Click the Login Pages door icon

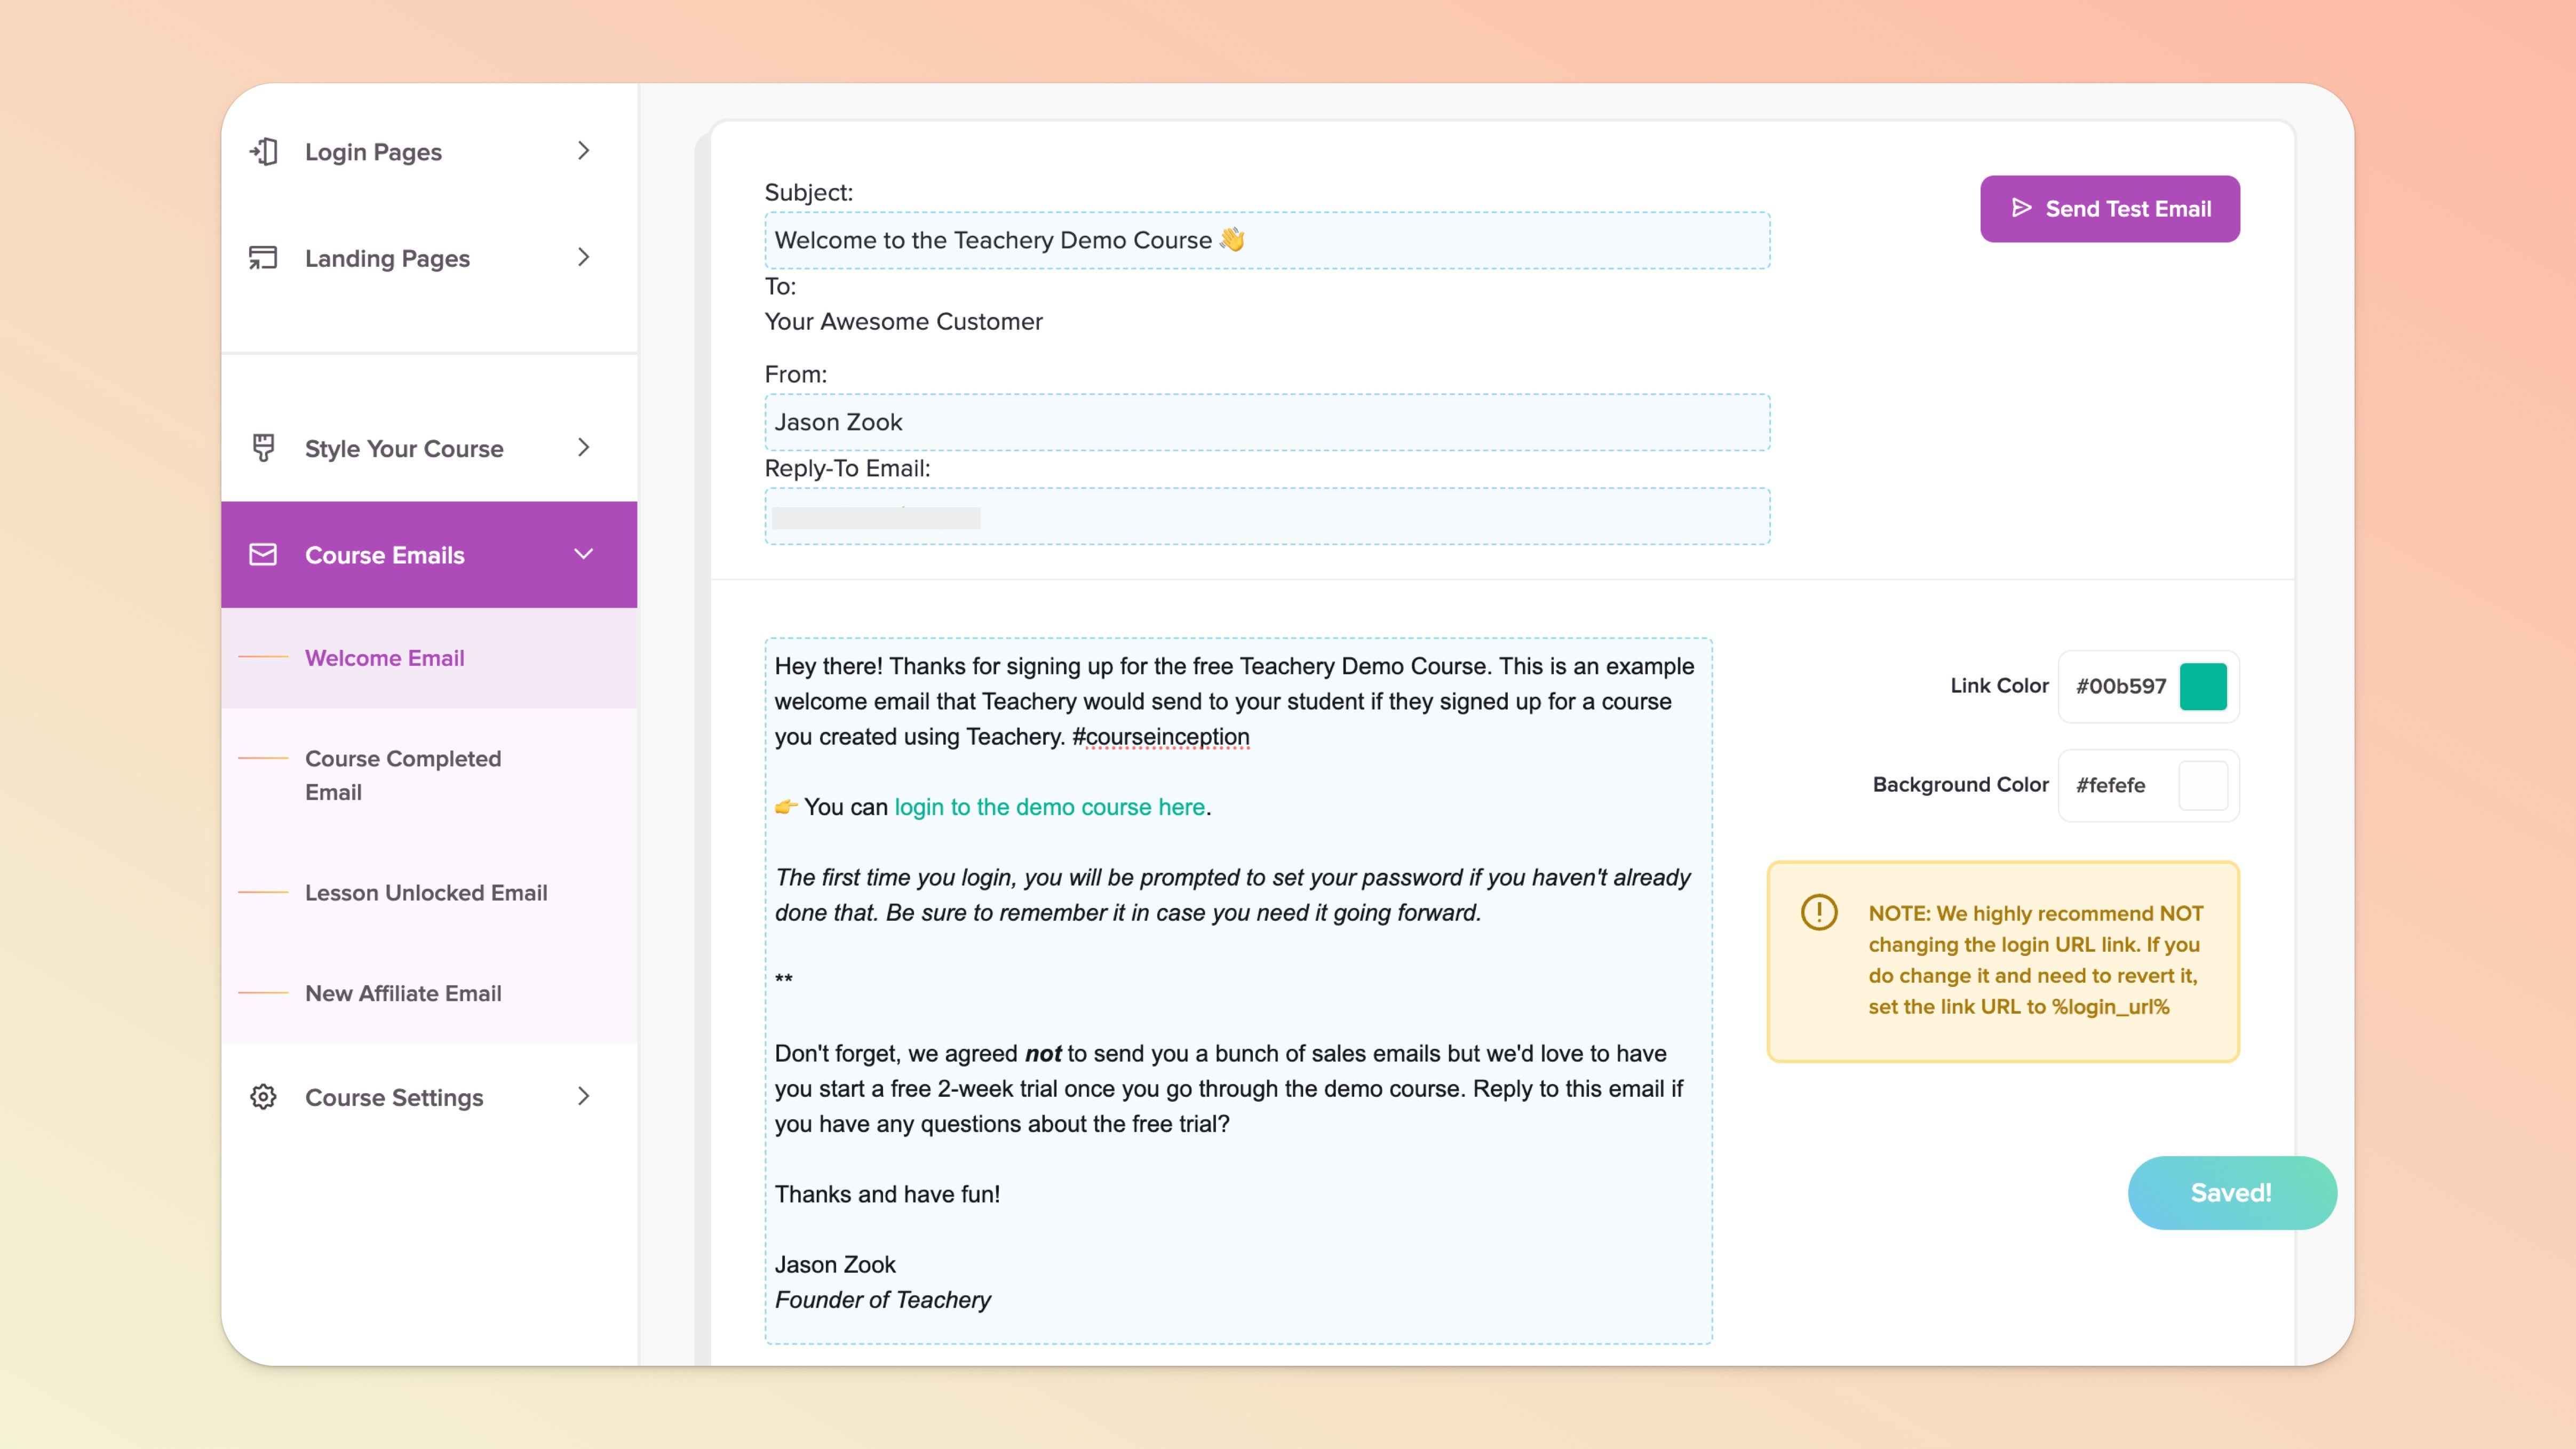264,152
